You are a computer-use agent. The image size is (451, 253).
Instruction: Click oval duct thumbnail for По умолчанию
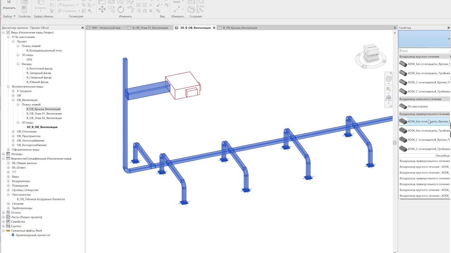403,106
